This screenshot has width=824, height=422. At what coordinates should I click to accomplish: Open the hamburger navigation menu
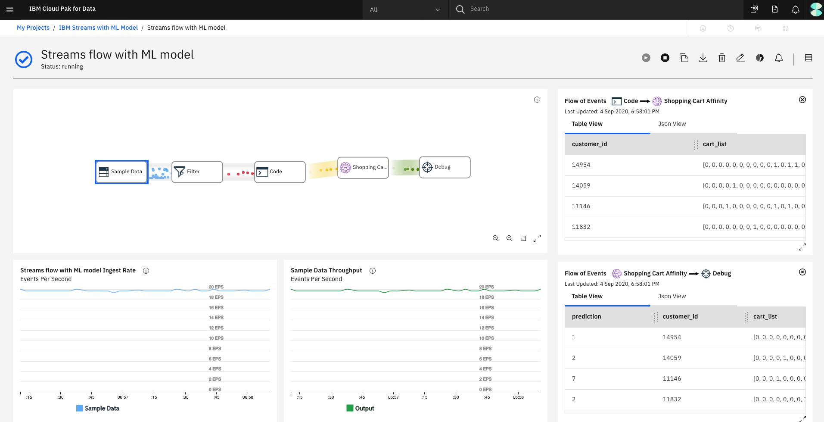10,9
